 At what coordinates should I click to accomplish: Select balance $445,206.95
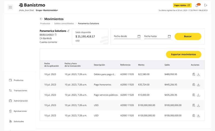(171, 84)
